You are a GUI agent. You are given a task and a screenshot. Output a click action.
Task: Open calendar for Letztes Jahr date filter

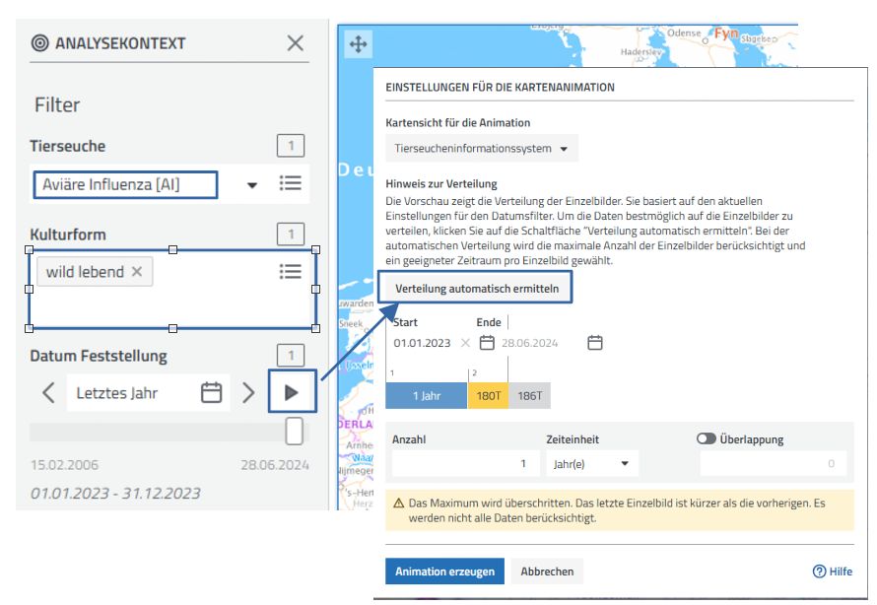point(211,393)
